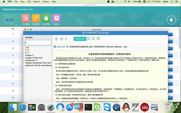
Task: Open Terminal from the dock
Action: [88, 107]
